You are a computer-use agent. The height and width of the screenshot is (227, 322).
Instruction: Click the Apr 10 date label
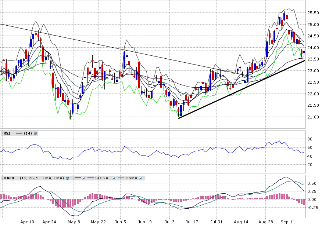[x=27, y=222]
